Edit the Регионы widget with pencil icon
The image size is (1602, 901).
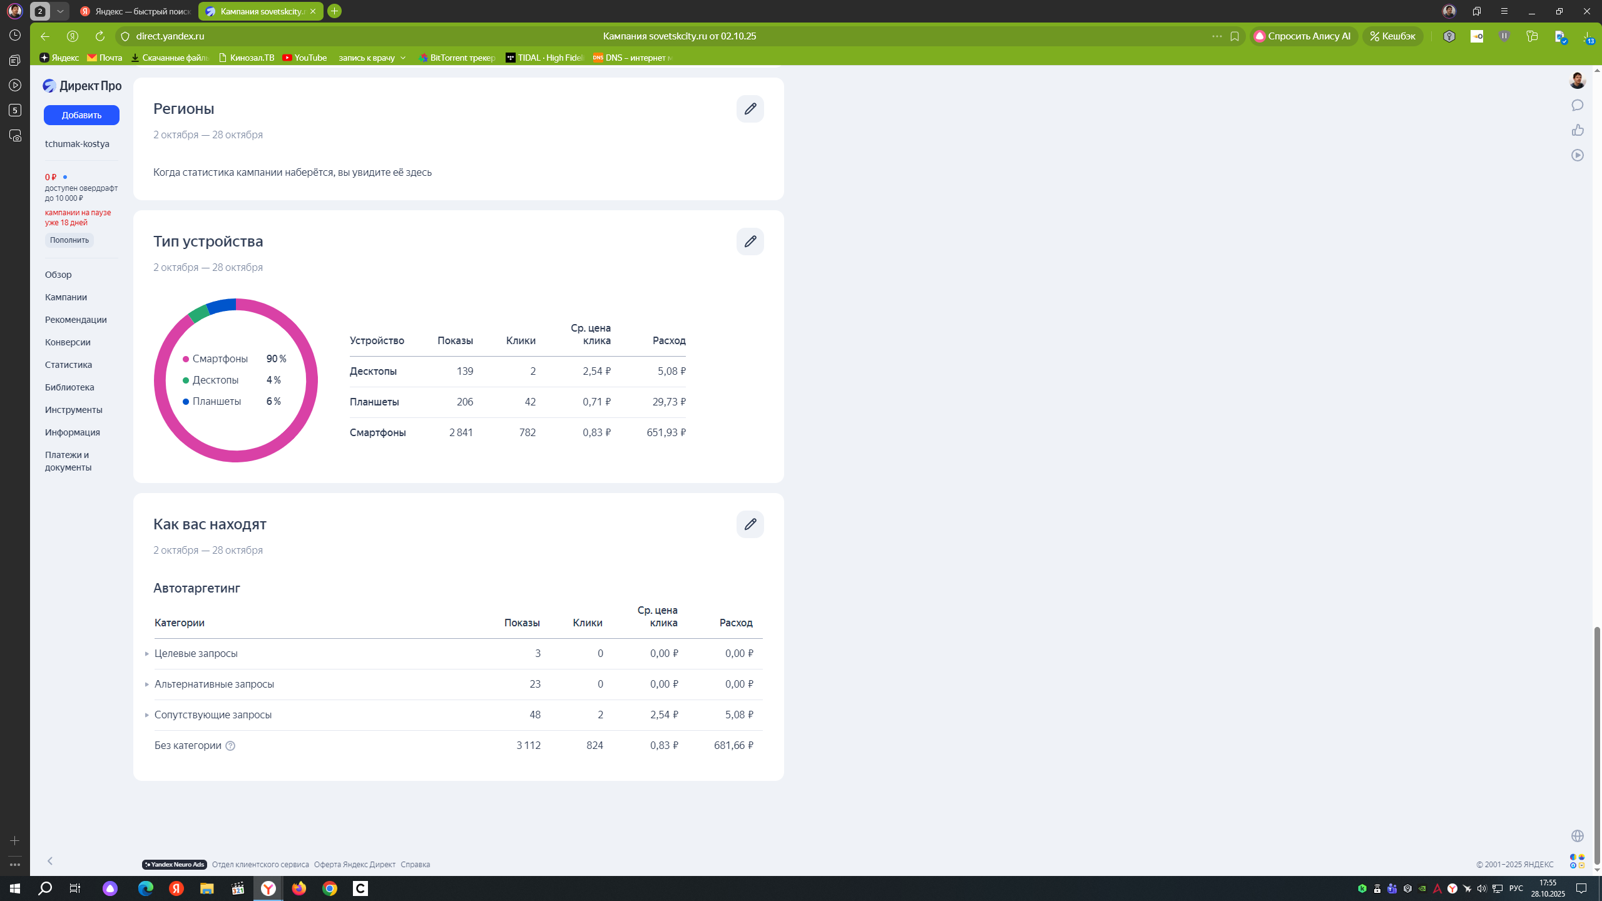click(750, 109)
